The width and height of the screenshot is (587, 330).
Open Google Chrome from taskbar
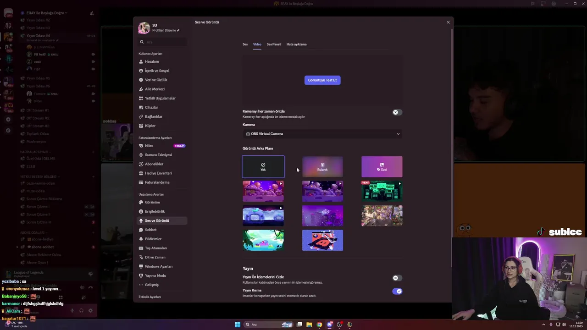(320, 324)
